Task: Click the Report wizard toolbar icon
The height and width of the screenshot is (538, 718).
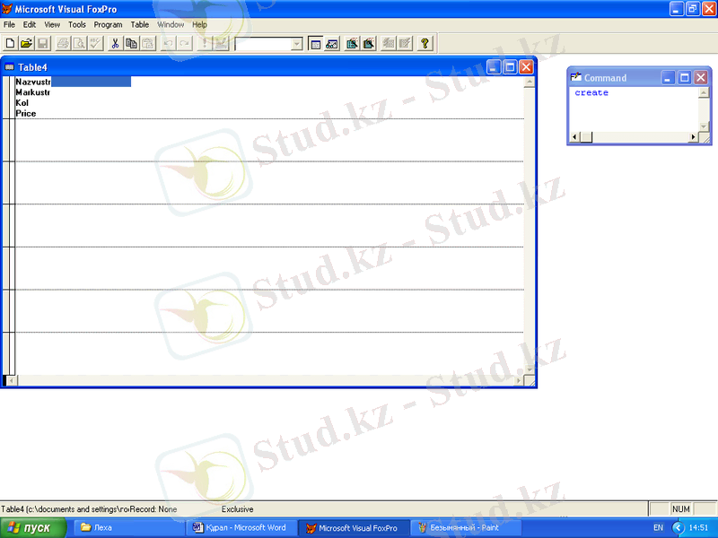Action: 369,43
